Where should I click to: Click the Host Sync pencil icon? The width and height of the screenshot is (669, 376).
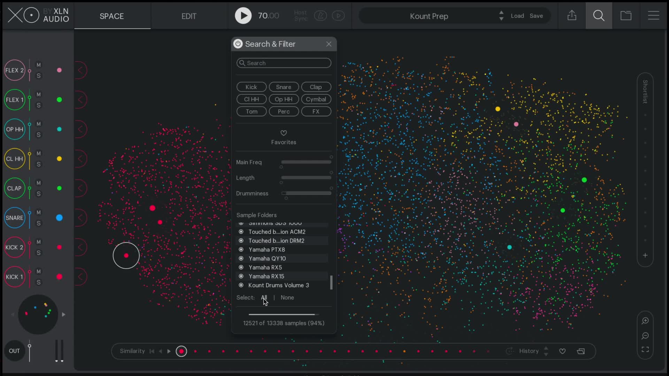(x=320, y=16)
